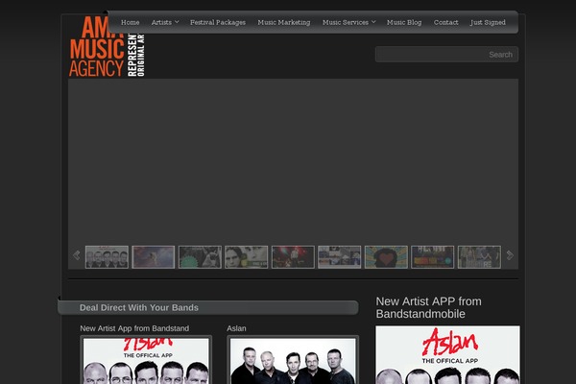Go to Festival Packages page
Image resolution: width=576 pixels, height=384 pixels.
click(218, 22)
